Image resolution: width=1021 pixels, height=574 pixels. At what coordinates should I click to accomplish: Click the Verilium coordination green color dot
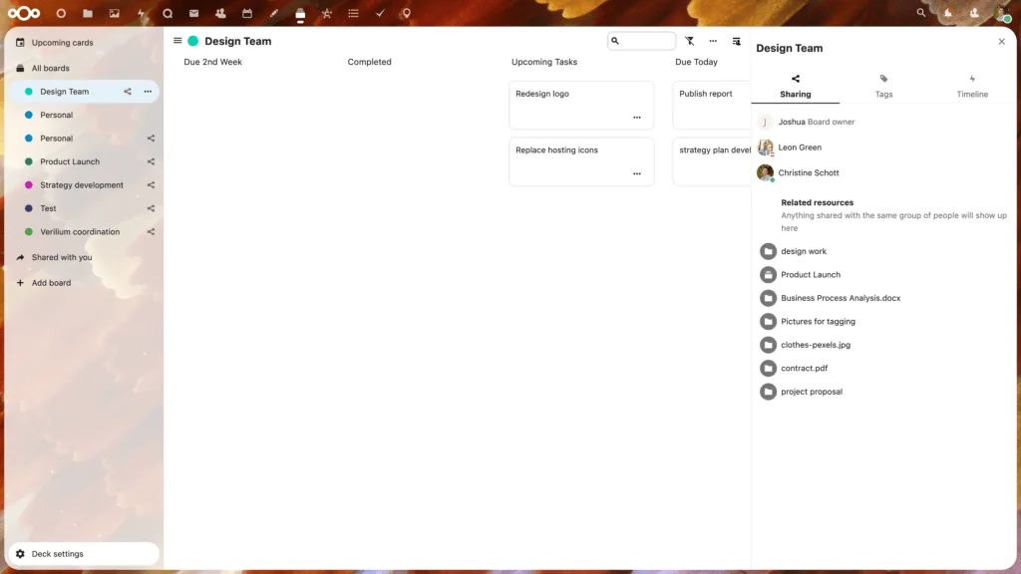point(29,231)
